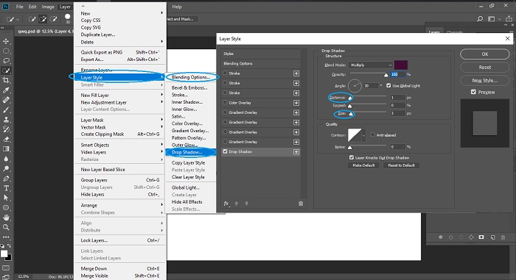Click delete layer trash icon in Layers panel
The image size is (516, 280).
(503, 237)
